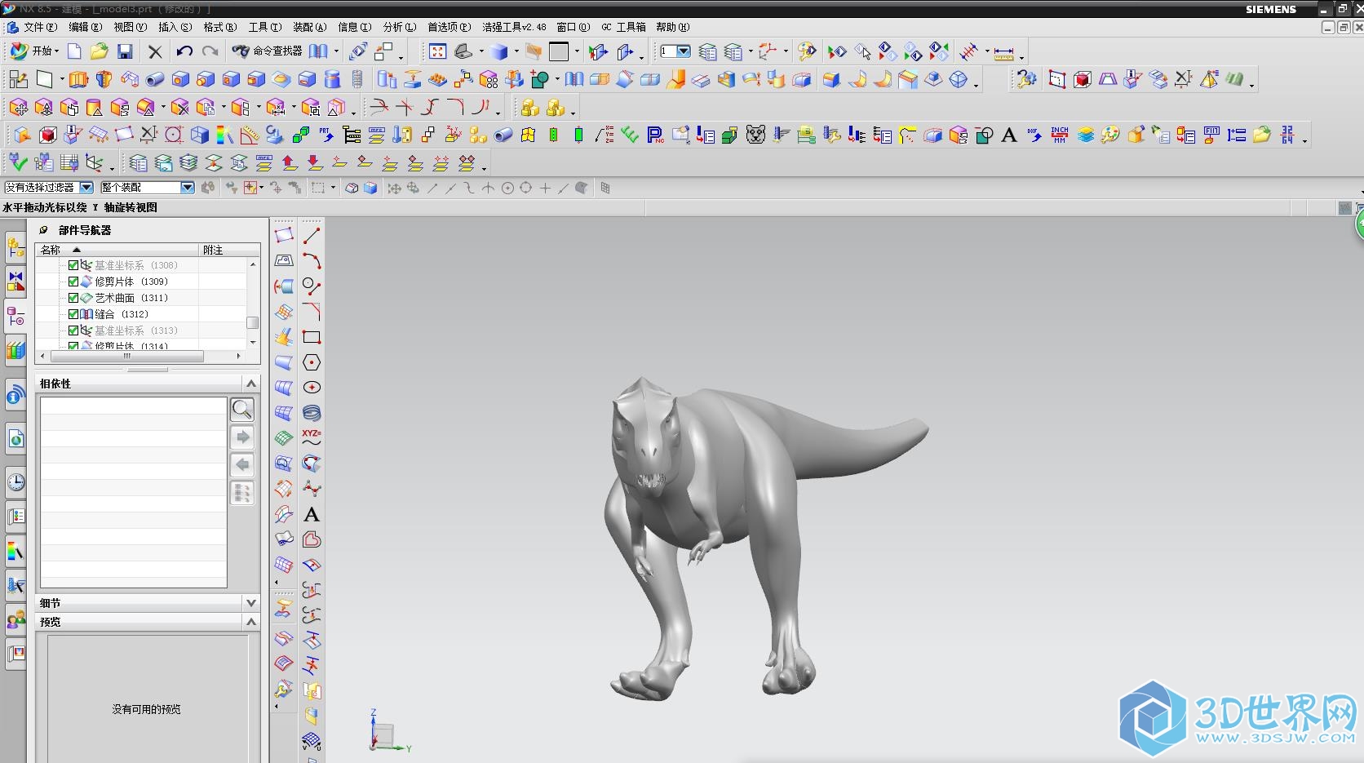
Task: Uncheck 修剪片体 (1309) checkbox
Action: tap(73, 282)
